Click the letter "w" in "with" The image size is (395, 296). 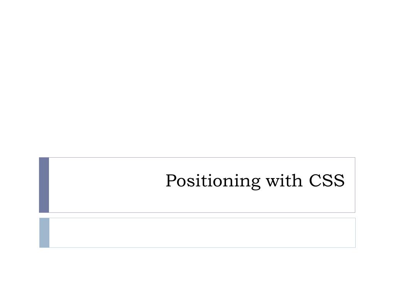273,182
